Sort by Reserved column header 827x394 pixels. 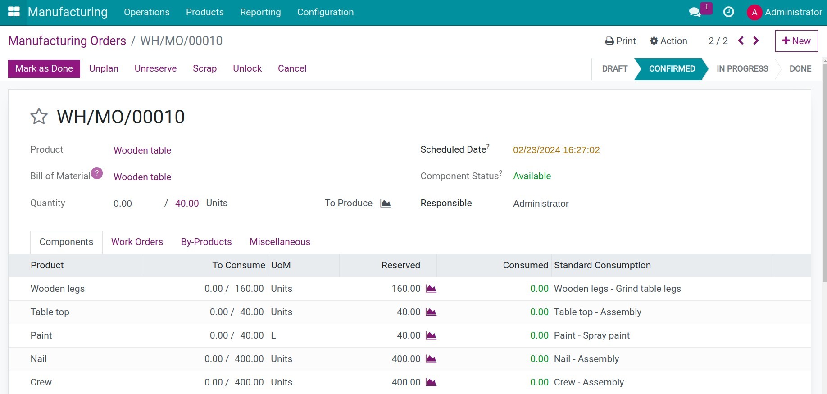point(388,265)
